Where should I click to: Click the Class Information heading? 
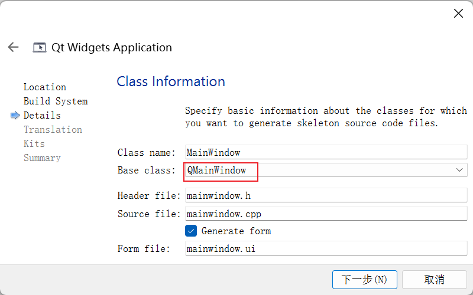click(x=171, y=81)
